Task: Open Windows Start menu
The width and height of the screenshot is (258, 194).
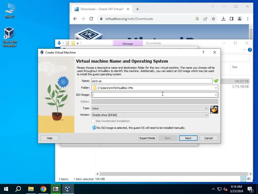Action: 6,189
